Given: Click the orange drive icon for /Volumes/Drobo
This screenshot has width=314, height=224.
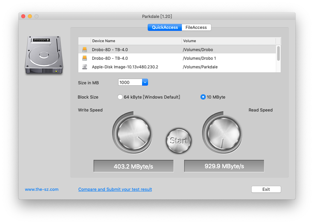Looking at the screenshot, I should (85, 49).
